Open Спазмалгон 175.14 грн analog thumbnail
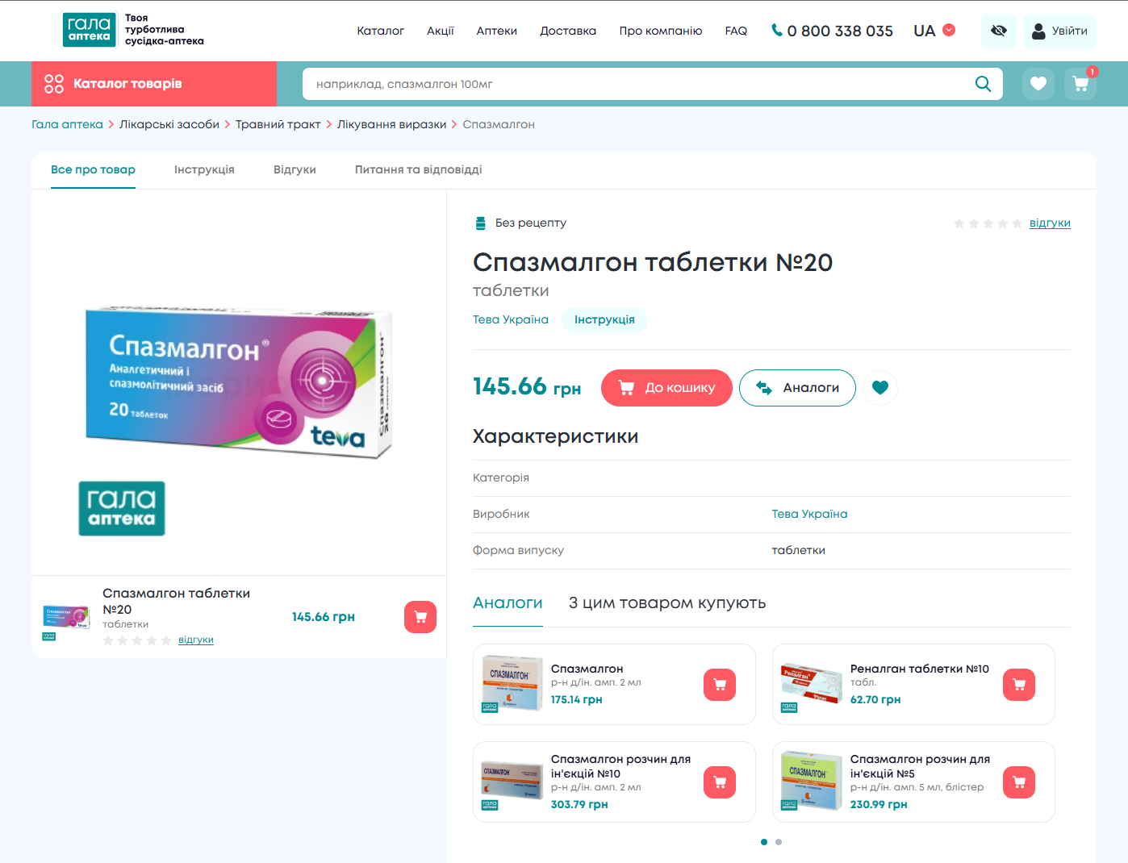1128x863 pixels. point(512,684)
